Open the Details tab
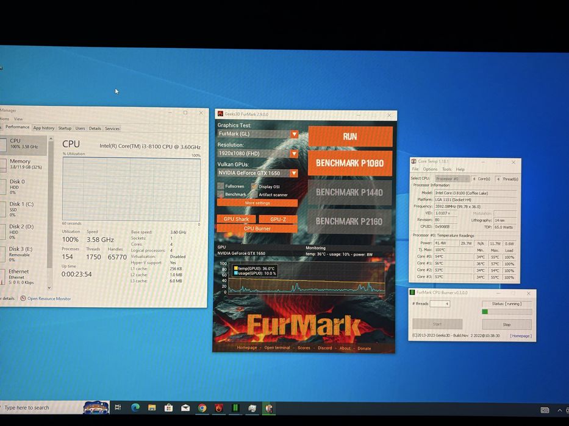 [x=95, y=128]
